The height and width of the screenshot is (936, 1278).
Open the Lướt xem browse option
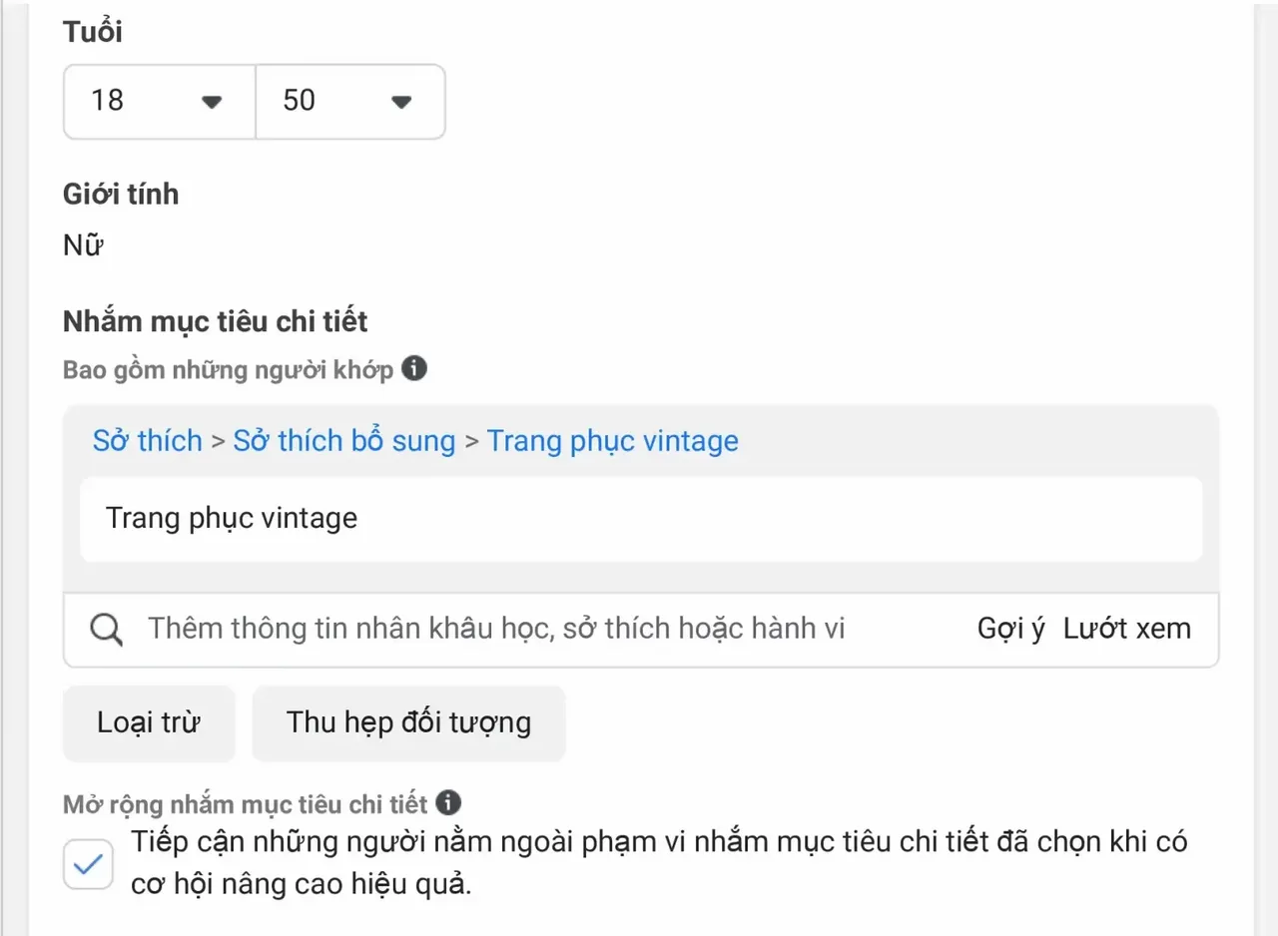point(1127,629)
